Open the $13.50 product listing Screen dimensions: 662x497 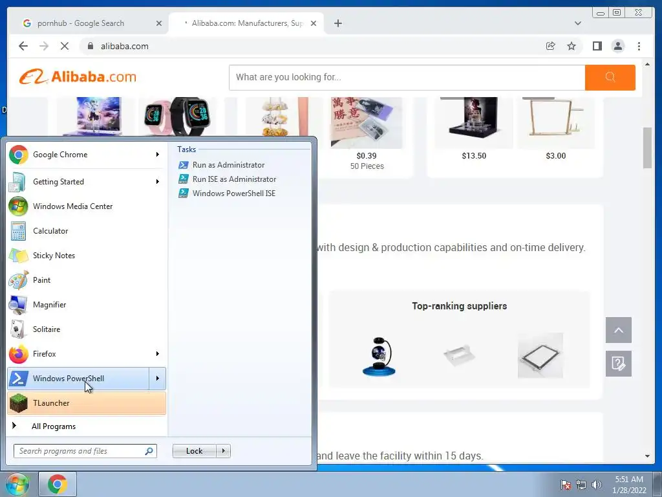(x=474, y=129)
